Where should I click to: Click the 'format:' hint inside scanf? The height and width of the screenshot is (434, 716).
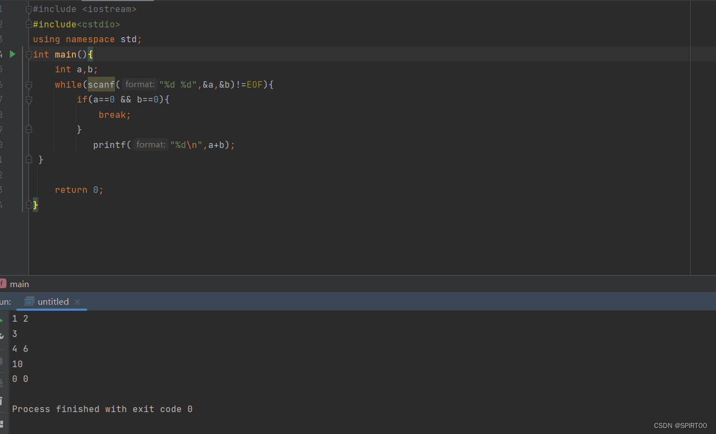coord(140,84)
